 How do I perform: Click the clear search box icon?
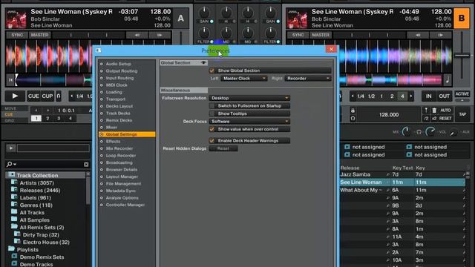click(x=86, y=165)
